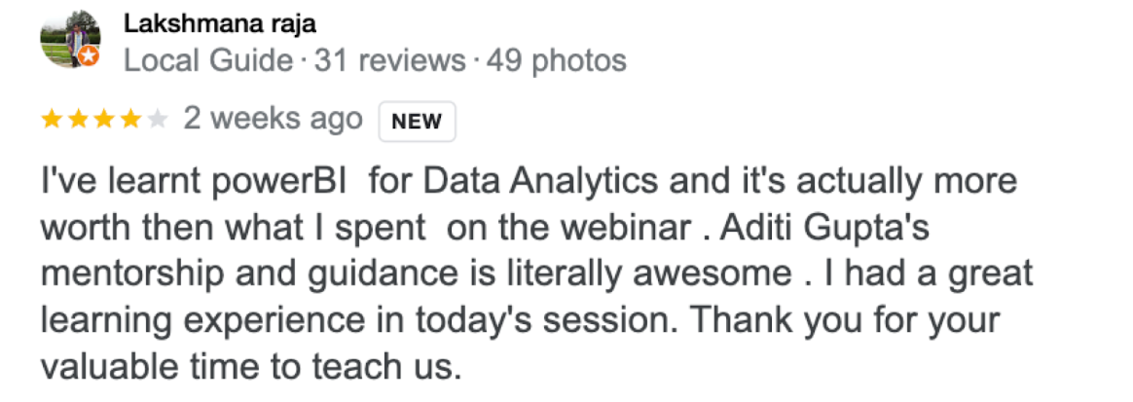Viewport: 1133px width, 402px height.
Task: Click the 2 weeks ago timestamp
Action: pos(274,119)
